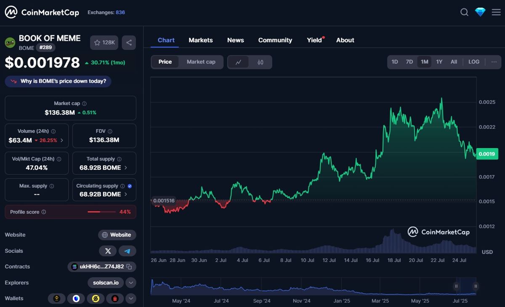
Task: Click the globe icon on the Website button
Action: tap(105, 235)
